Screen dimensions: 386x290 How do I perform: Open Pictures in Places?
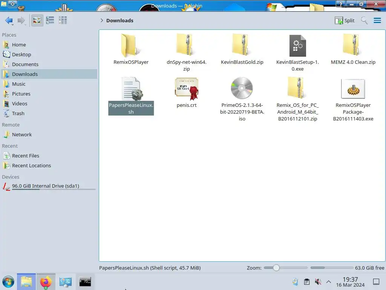coord(49,94)
